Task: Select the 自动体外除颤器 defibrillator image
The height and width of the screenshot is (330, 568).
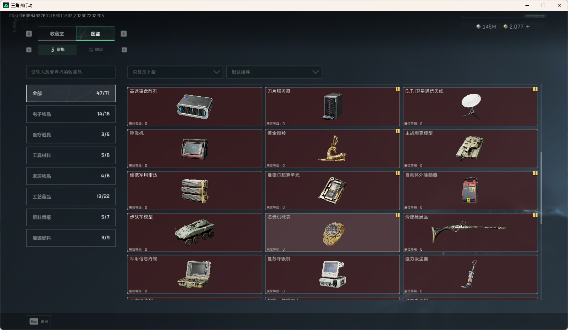Action: 470,190
